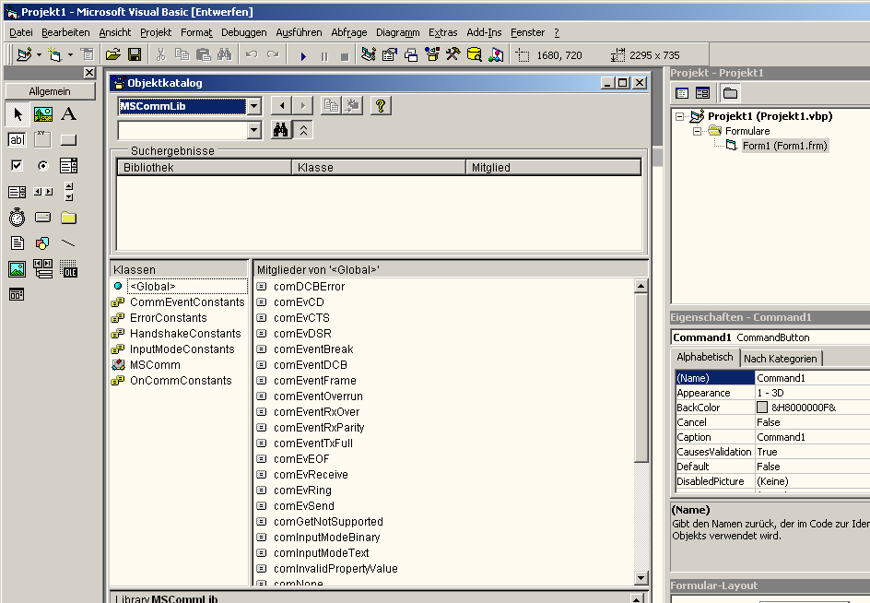The height and width of the screenshot is (603, 870).
Task: Select the MSComm class
Action: (x=155, y=365)
